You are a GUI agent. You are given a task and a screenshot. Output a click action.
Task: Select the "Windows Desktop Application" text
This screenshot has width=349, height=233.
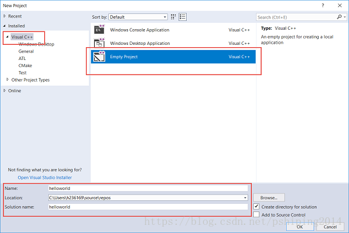(x=140, y=43)
